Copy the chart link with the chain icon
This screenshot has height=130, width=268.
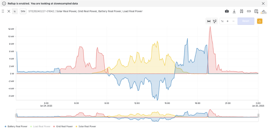click(249, 11)
